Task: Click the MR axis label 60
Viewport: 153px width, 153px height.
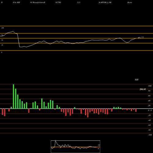Action: click(x=149, y=96)
